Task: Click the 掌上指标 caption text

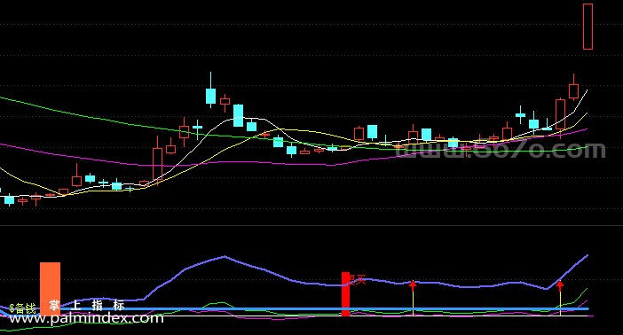Action: point(87,305)
